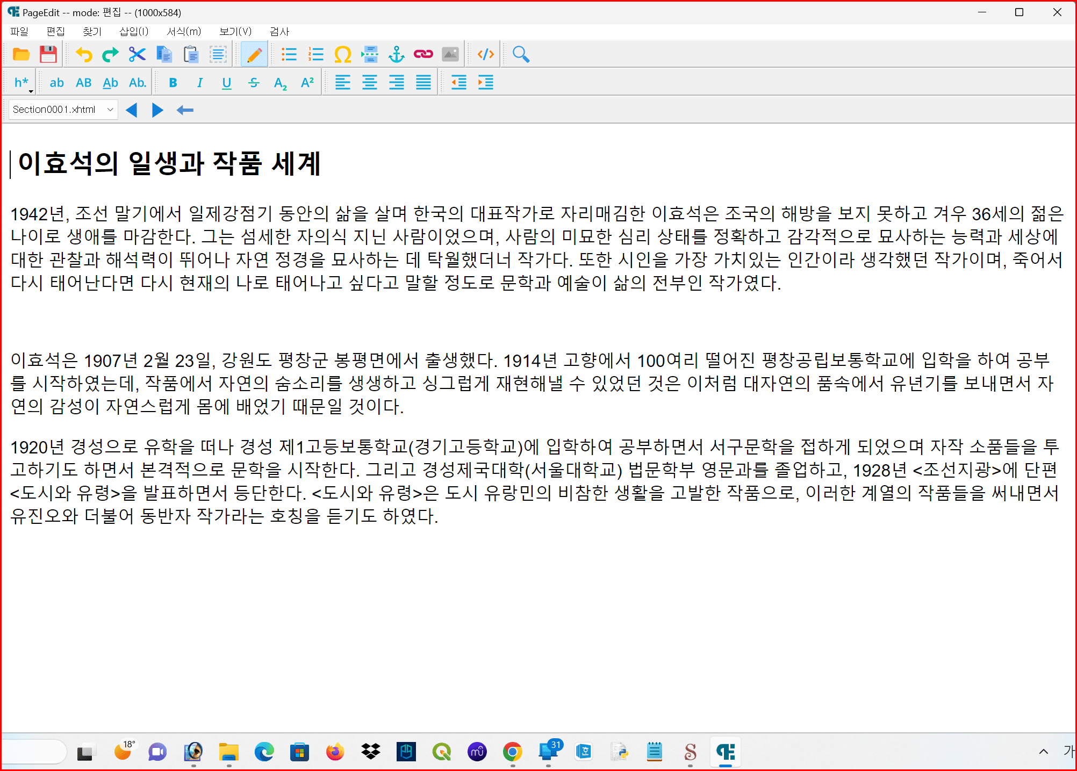
Task: Click the left back arrow button
Action: (184, 110)
